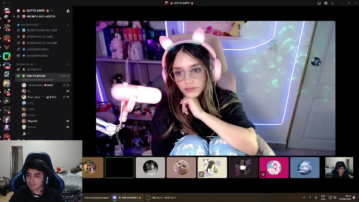This screenshot has height=202, width=359.
Task: Select the black empty participant tile
Action: [119, 167]
